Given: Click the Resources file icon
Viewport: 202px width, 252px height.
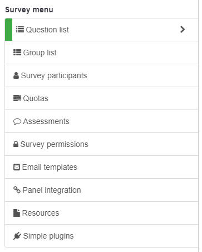Looking at the screenshot, I should click(17, 213).
